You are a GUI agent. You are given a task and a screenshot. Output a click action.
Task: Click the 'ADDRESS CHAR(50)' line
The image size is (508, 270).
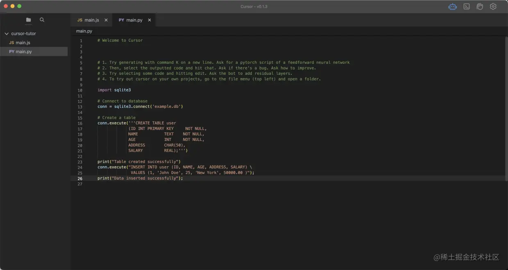(x=157, y=145)
